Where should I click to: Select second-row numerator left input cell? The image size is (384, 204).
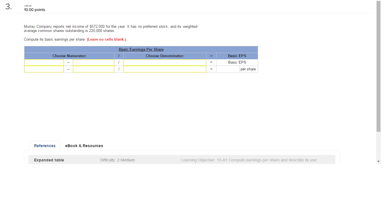click(x=44, y=69)
